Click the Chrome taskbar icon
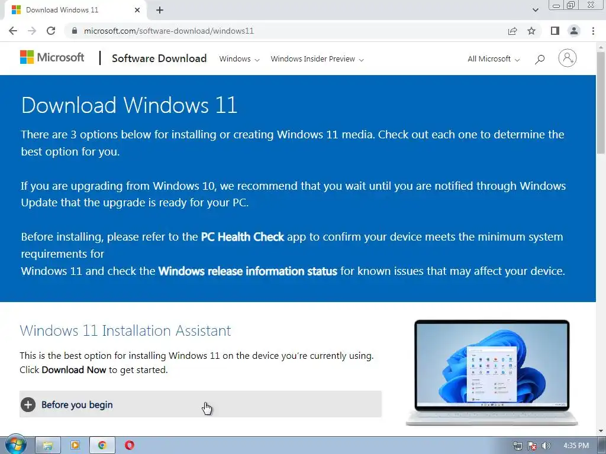Image resolution: width=606 pixels, height=454 pixels. pyautogui.click(x=102, y=446)
